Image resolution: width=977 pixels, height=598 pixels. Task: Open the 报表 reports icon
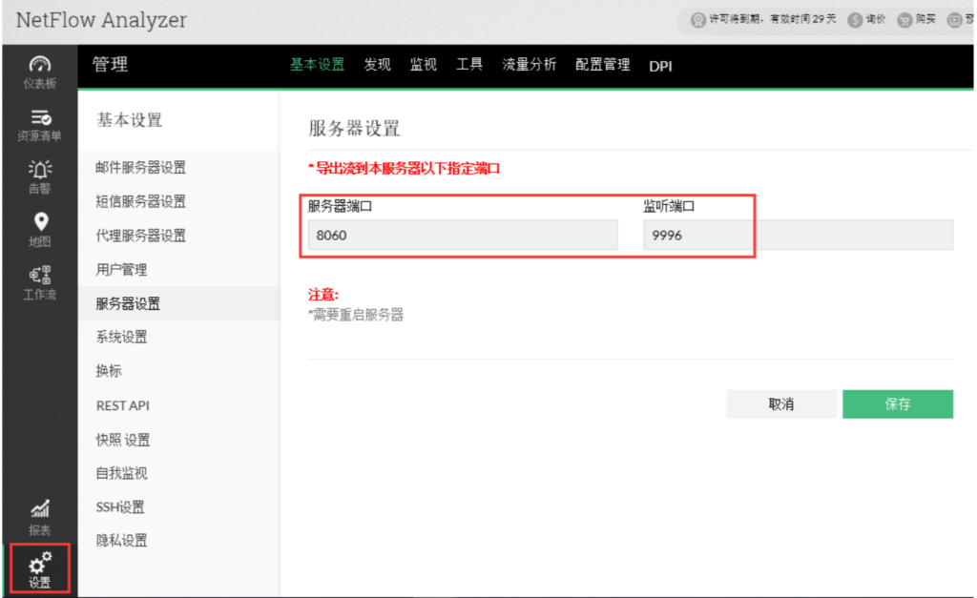(x=40, y=518)
